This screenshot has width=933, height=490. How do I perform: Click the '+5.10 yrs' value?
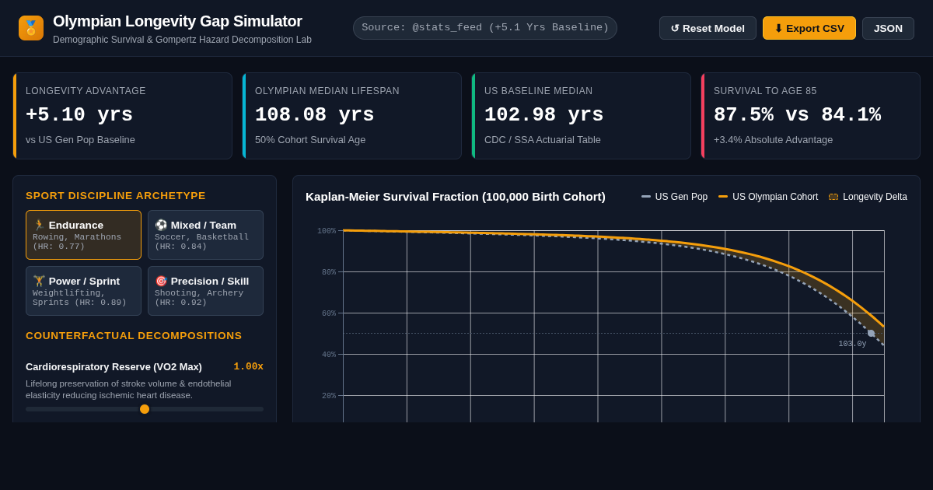tap(79, 115)
